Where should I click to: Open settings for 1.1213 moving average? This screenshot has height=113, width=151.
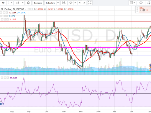(5, 19)
